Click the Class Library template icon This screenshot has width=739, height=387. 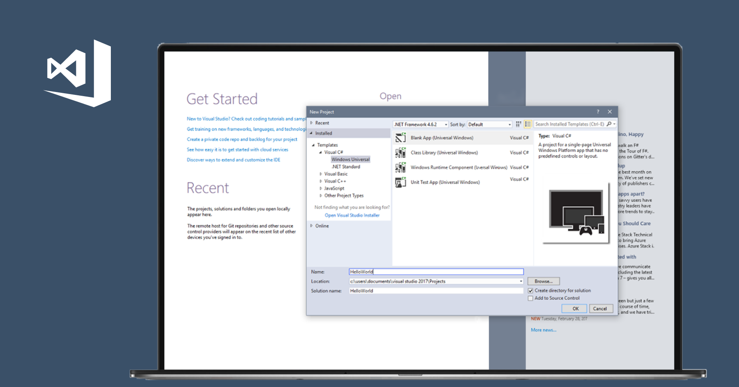pos(400,153)
